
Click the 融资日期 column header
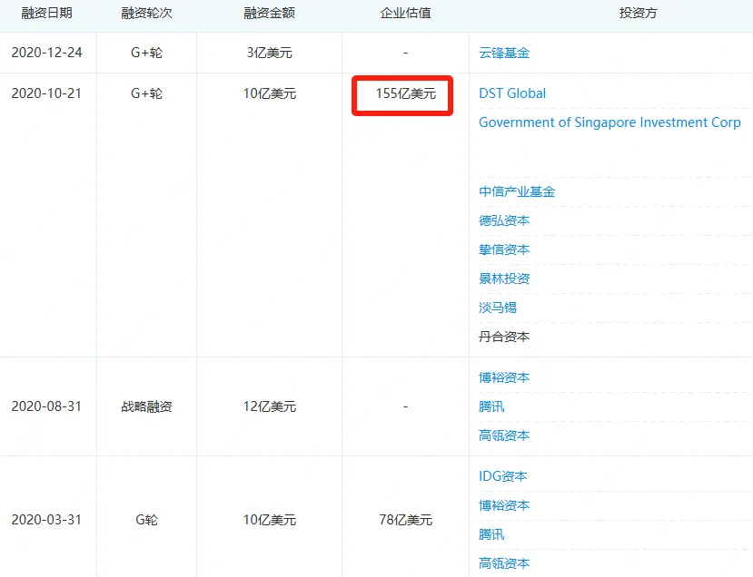pos(46,13)
